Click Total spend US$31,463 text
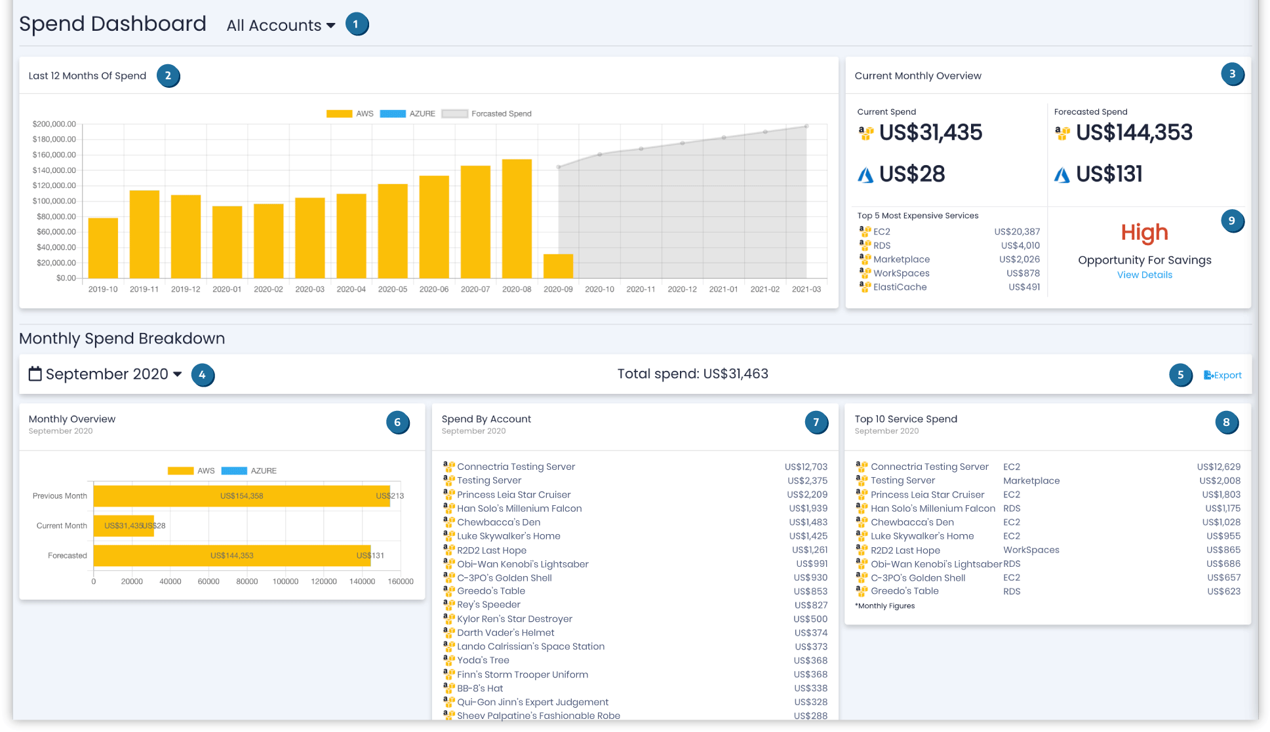Image resolution: width=1270 pixels, height=732 pixels. (692, 374)
